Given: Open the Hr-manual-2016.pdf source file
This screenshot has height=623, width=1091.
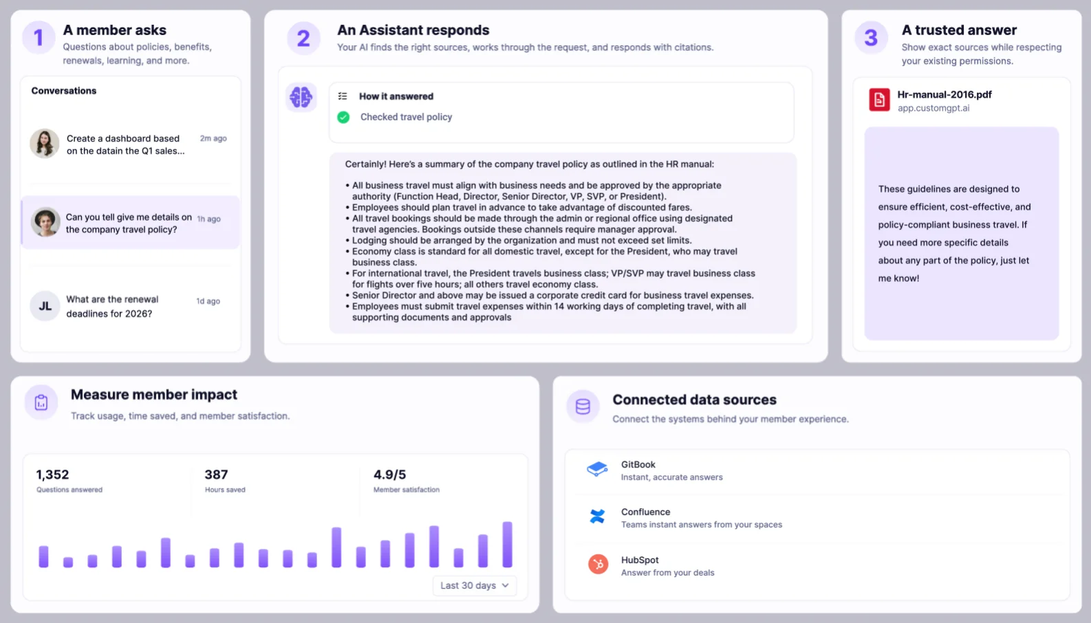Looking at the screenshot, I should tap(944, 95).
